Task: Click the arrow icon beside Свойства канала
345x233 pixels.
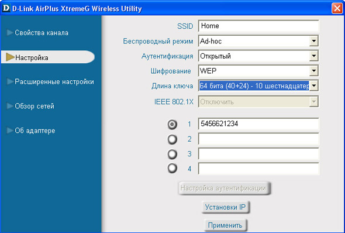Action: [x=10, y=33]
